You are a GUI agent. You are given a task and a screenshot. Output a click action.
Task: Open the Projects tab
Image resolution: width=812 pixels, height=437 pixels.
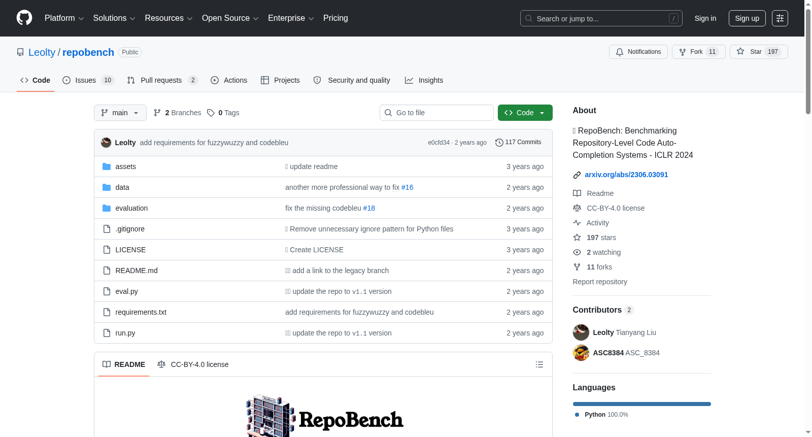280,80
